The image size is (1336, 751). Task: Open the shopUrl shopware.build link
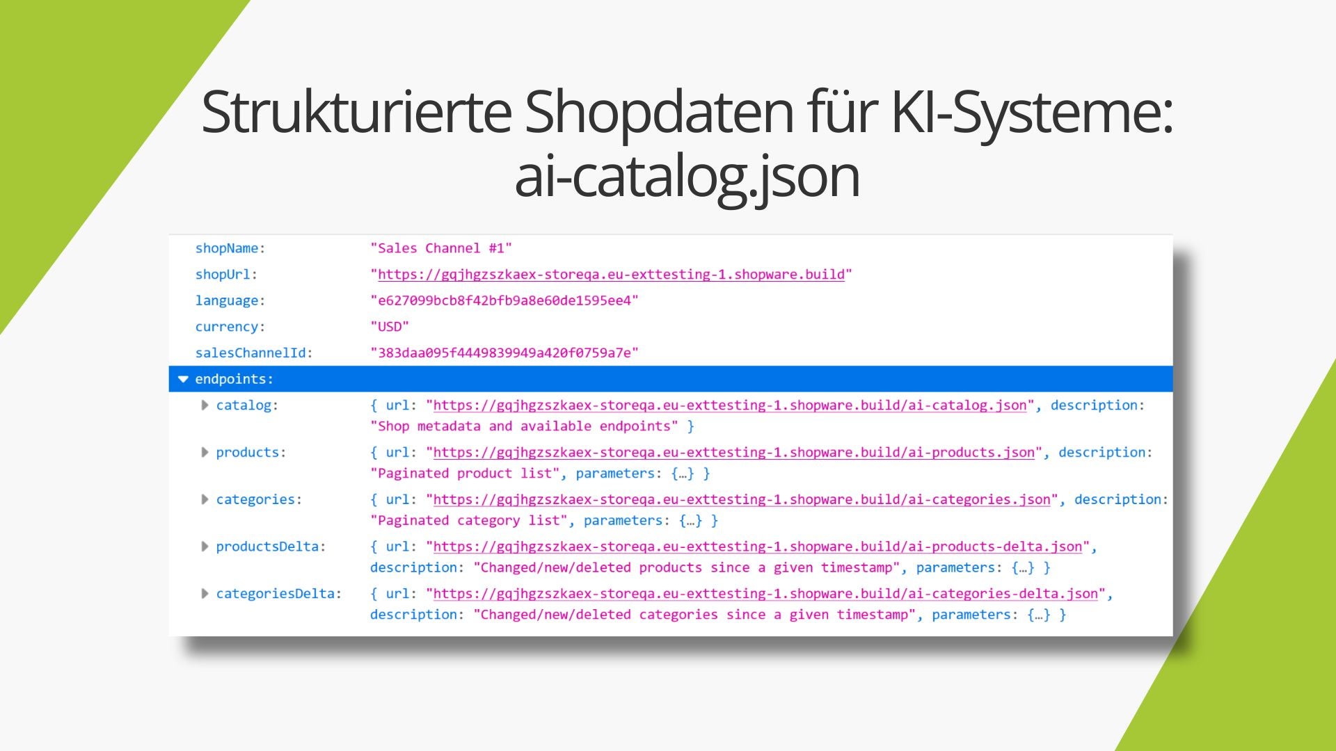611,275
